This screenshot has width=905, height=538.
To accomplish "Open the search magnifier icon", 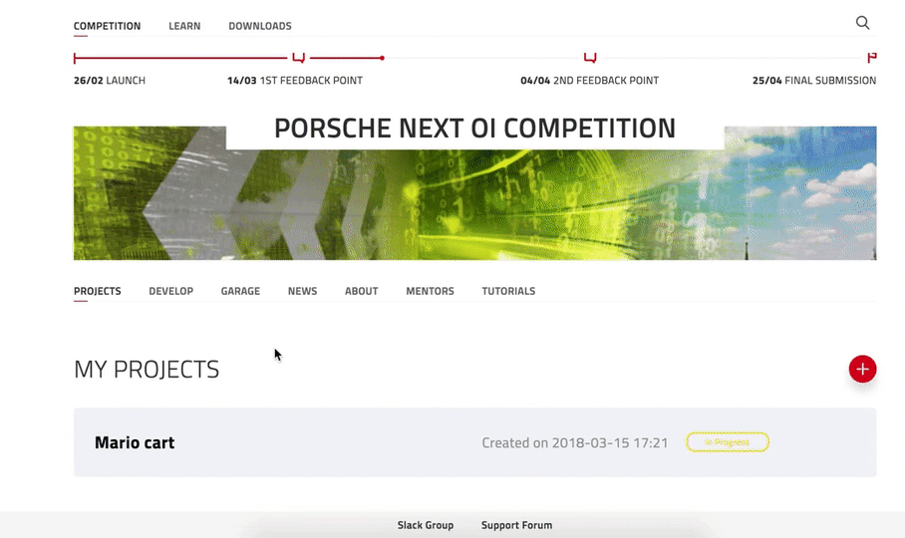I will [862, 23].
